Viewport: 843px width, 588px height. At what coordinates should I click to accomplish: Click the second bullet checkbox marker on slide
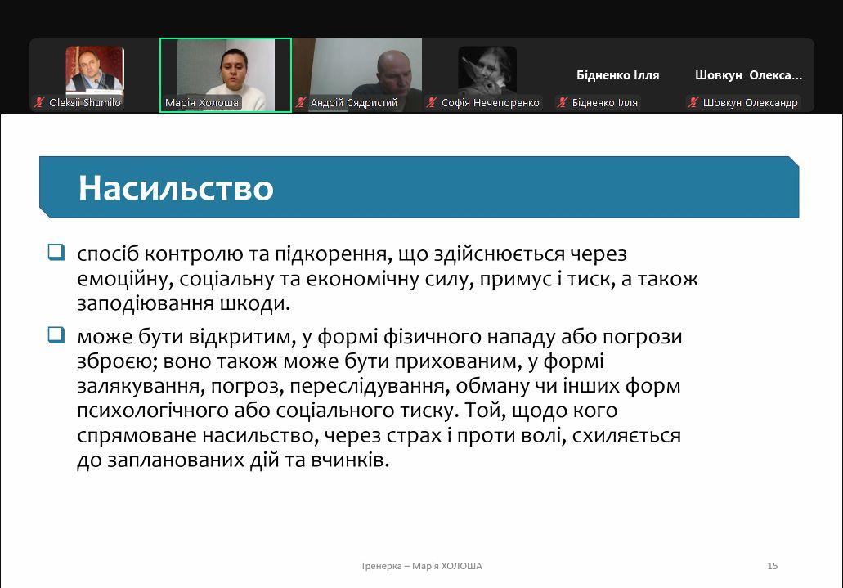pos(56,334)
